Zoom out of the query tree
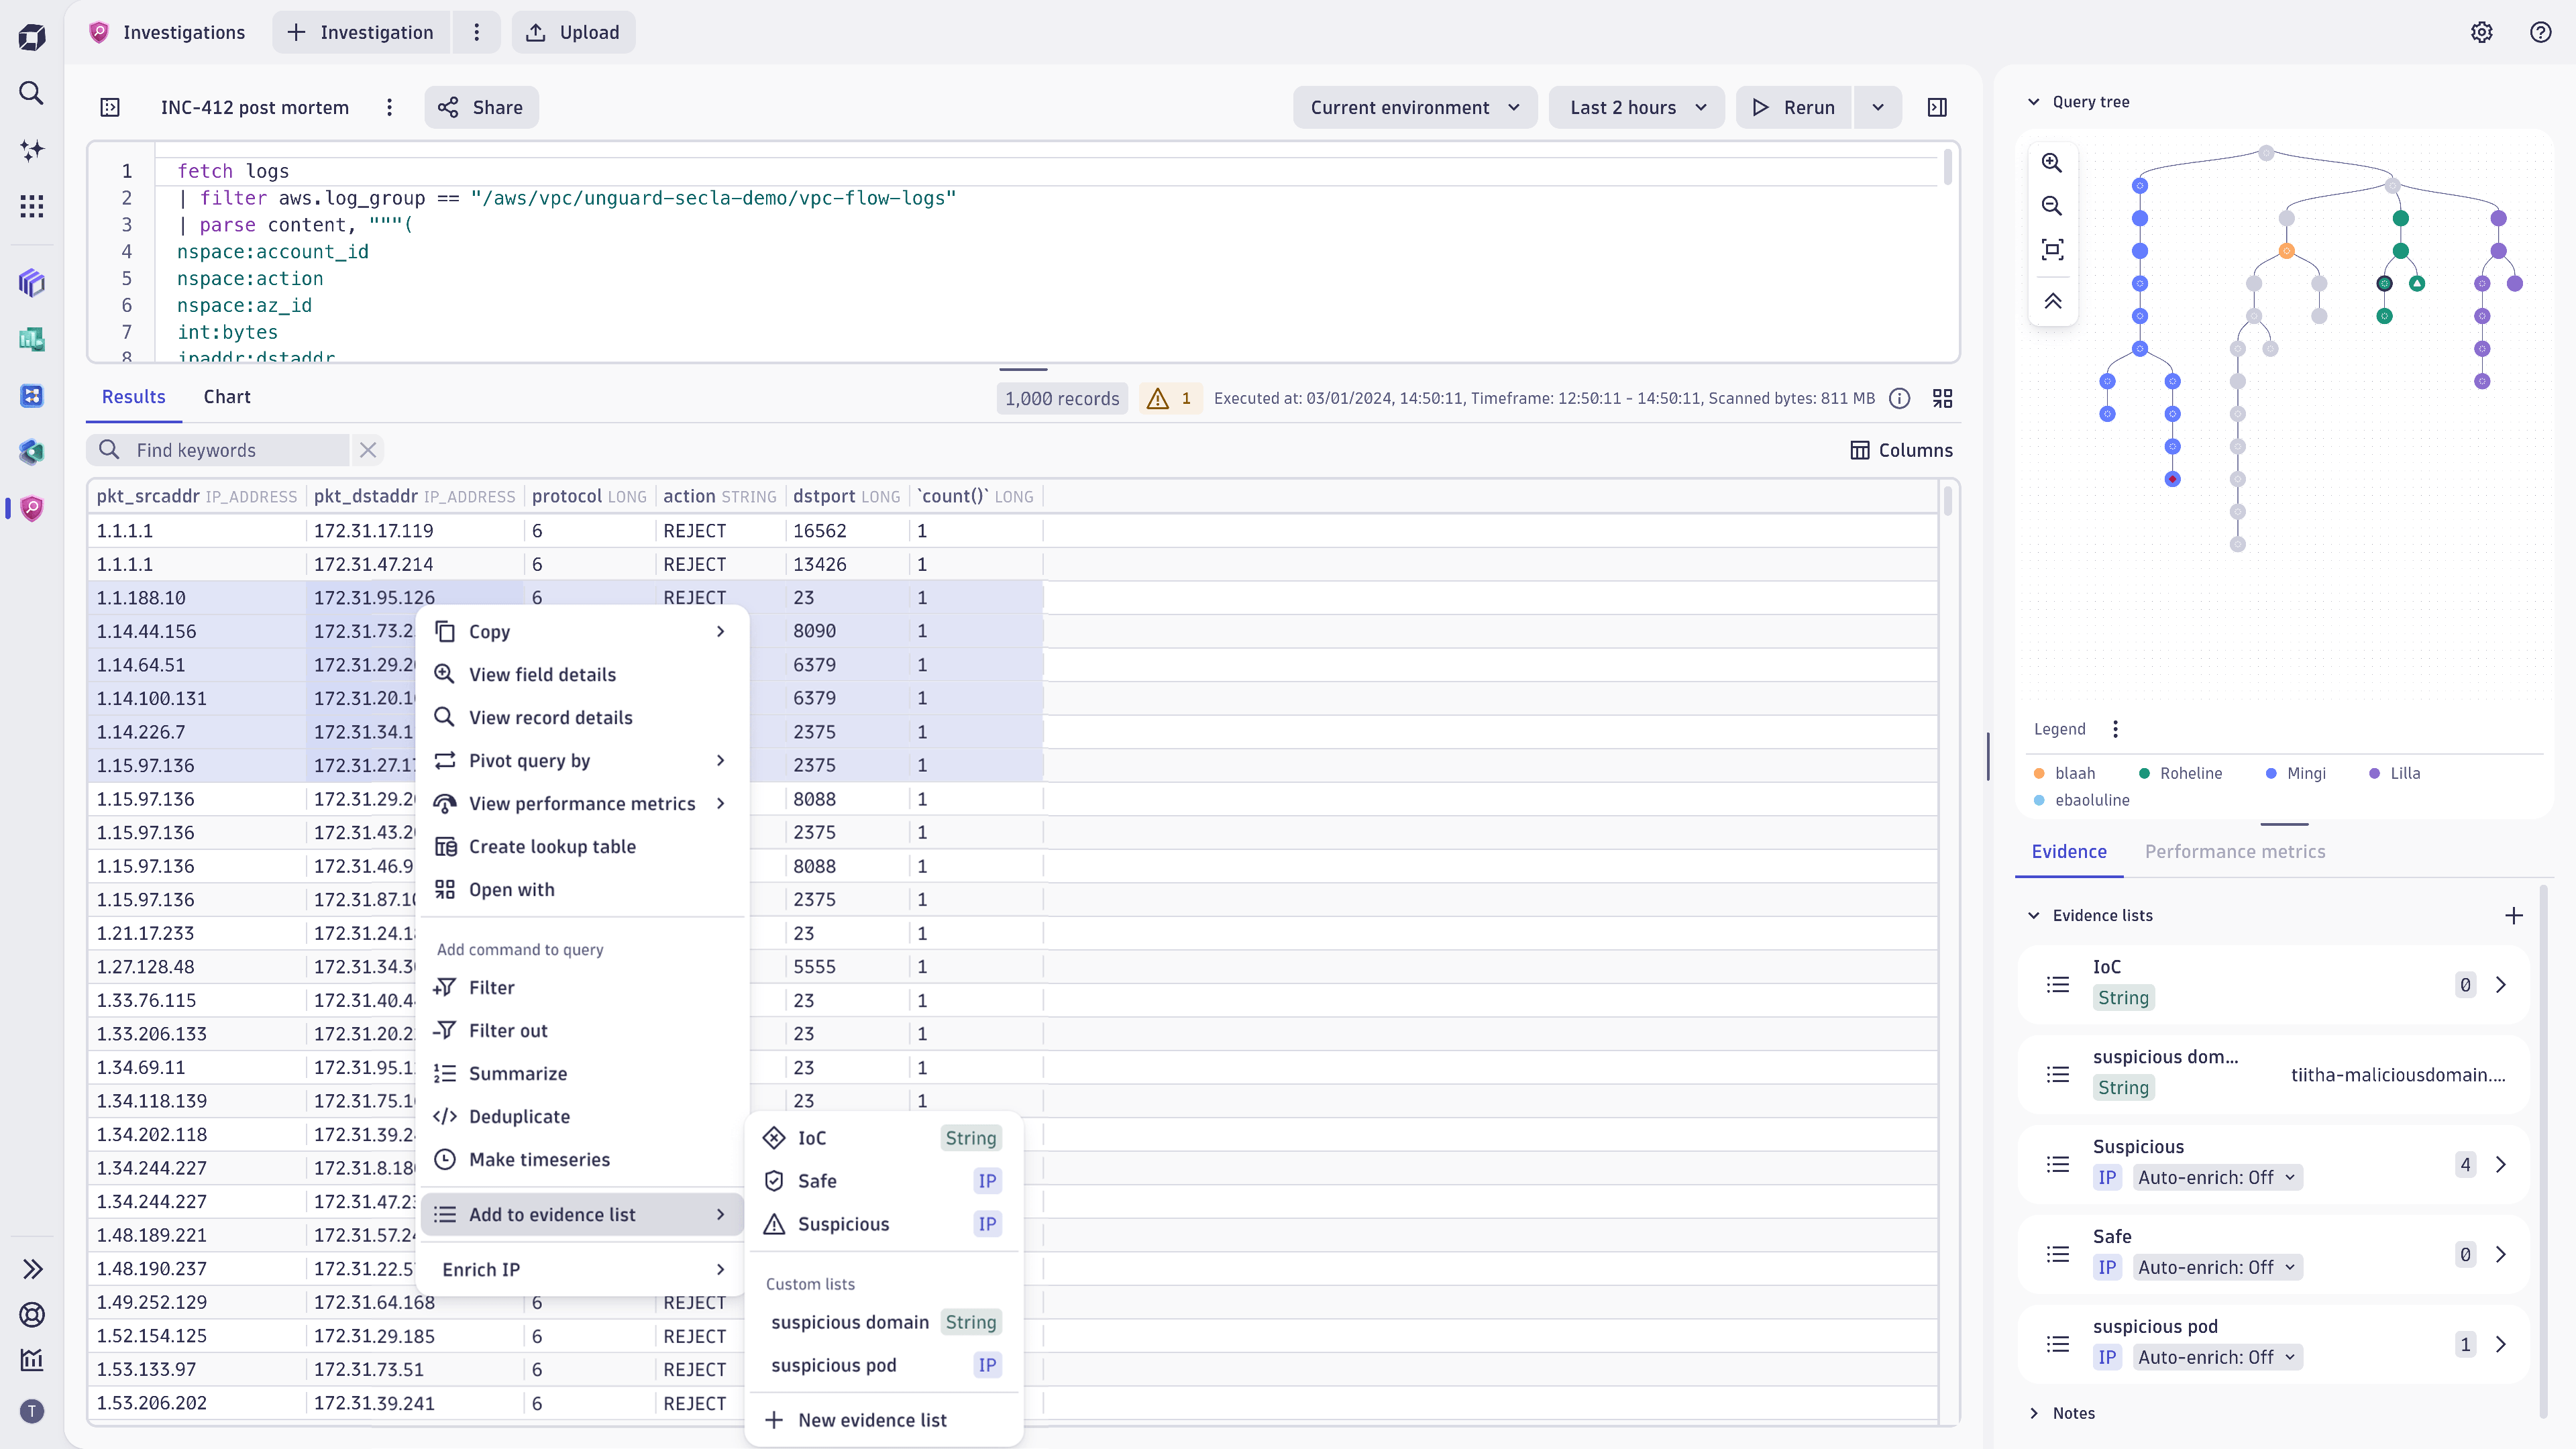Viewport: 2576px width, 1449px height. [x=2053, y=206]
